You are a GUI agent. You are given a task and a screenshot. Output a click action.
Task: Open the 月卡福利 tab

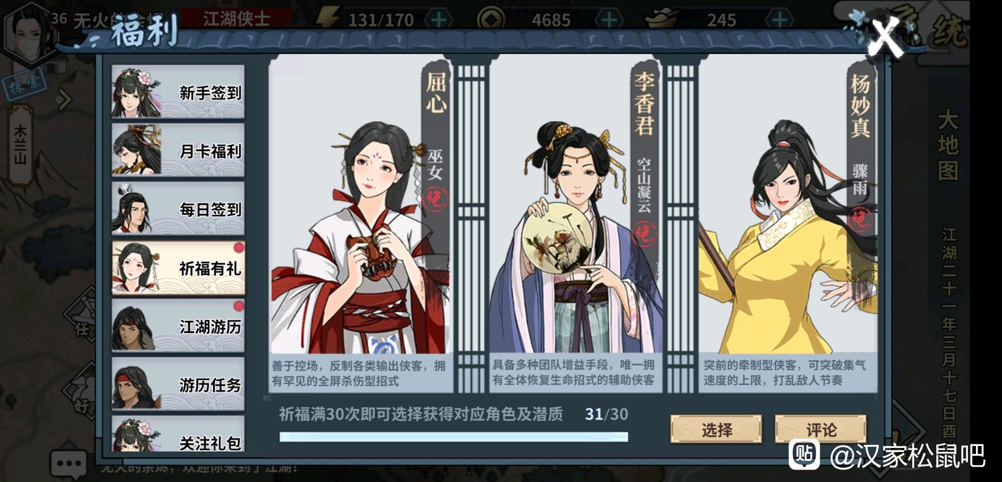pos(178,150)
